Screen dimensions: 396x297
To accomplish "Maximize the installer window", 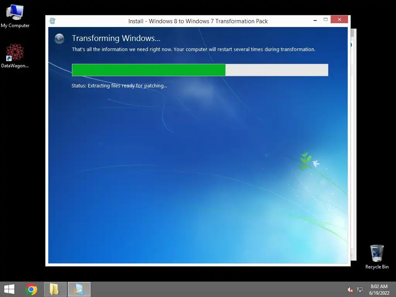I will tap(326, 19).
